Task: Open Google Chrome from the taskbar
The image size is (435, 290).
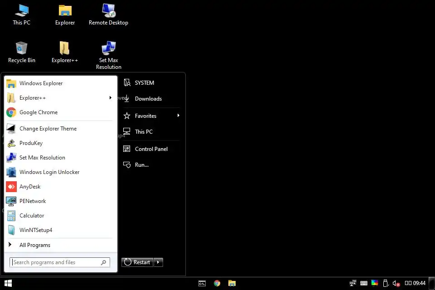Action: point(217,283)
